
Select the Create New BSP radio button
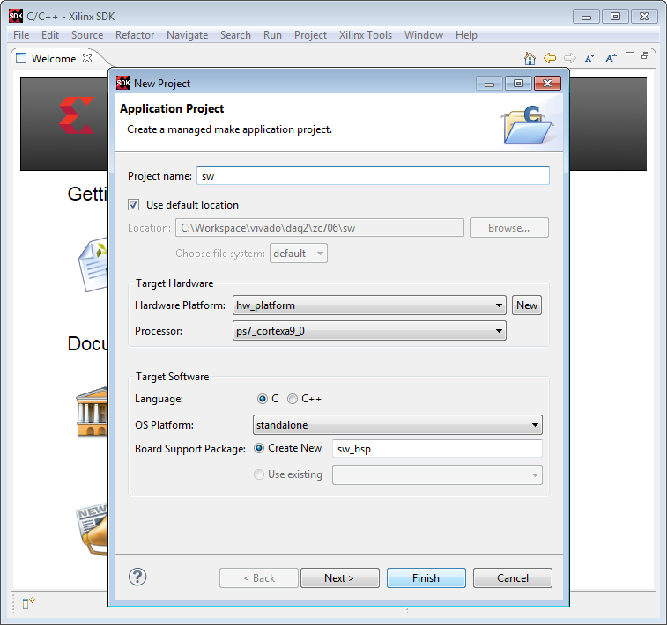coord(259,448)
